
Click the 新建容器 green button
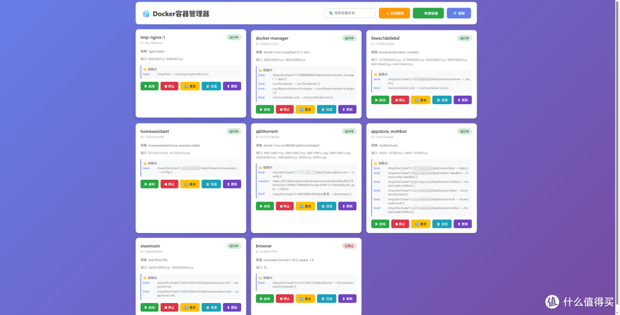428,13
